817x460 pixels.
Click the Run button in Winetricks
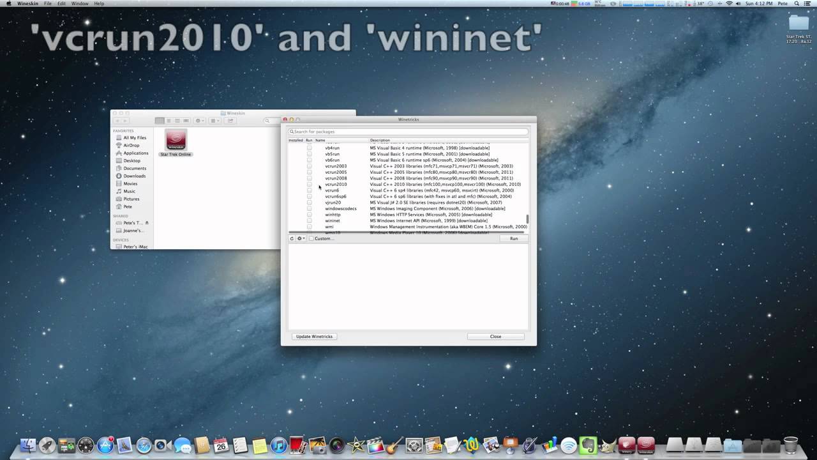pos(514,238)
